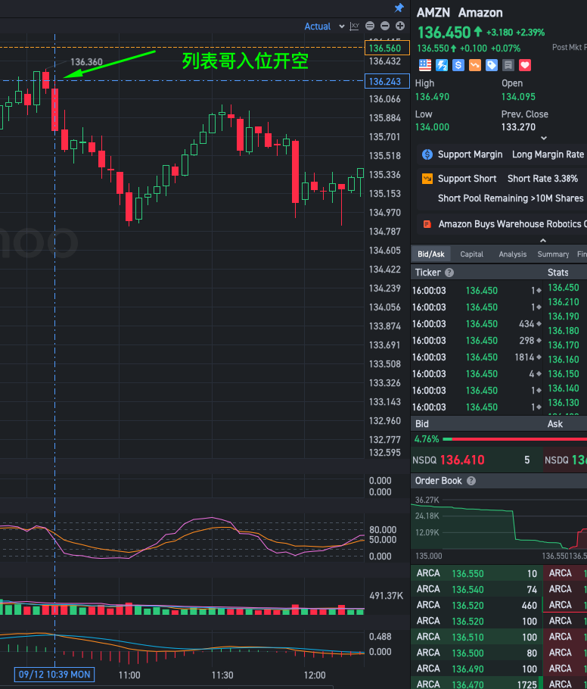The image size is (587, 689).
Task: Select ARCA bid row with 460 shares
Action: point(477,605)
